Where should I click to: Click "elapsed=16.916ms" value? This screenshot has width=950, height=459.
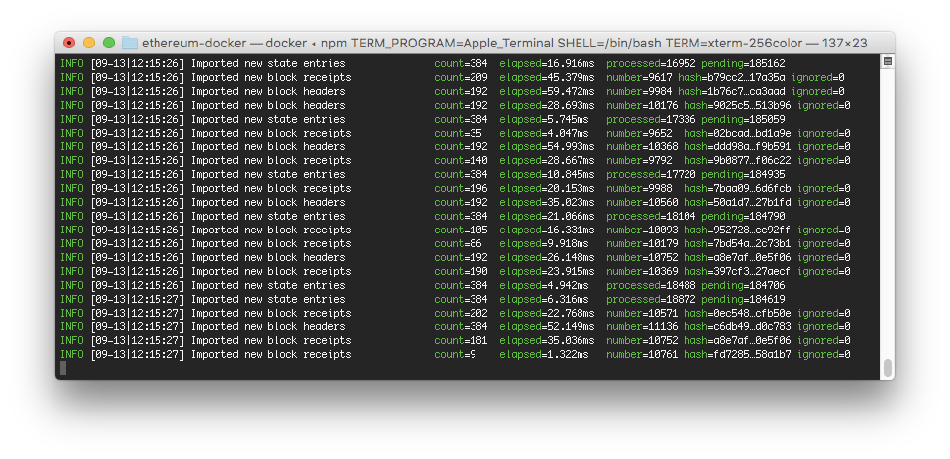click(x=547, y=63)
